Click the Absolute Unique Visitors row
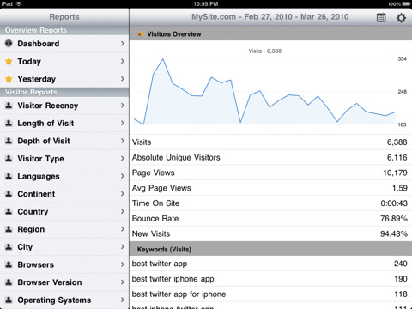Image resolution: width=412 pixels, height=309 pixels. pyautogui.click(x=271, y=157)
